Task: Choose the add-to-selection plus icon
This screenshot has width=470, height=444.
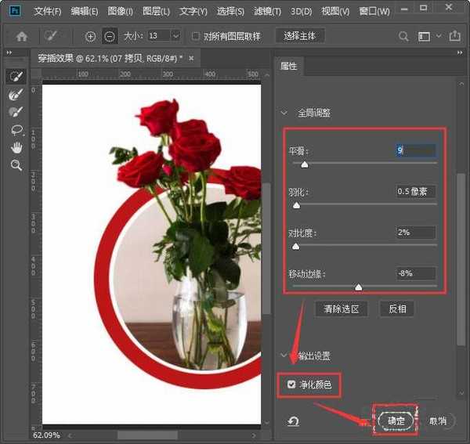Action: click(90, 37)
